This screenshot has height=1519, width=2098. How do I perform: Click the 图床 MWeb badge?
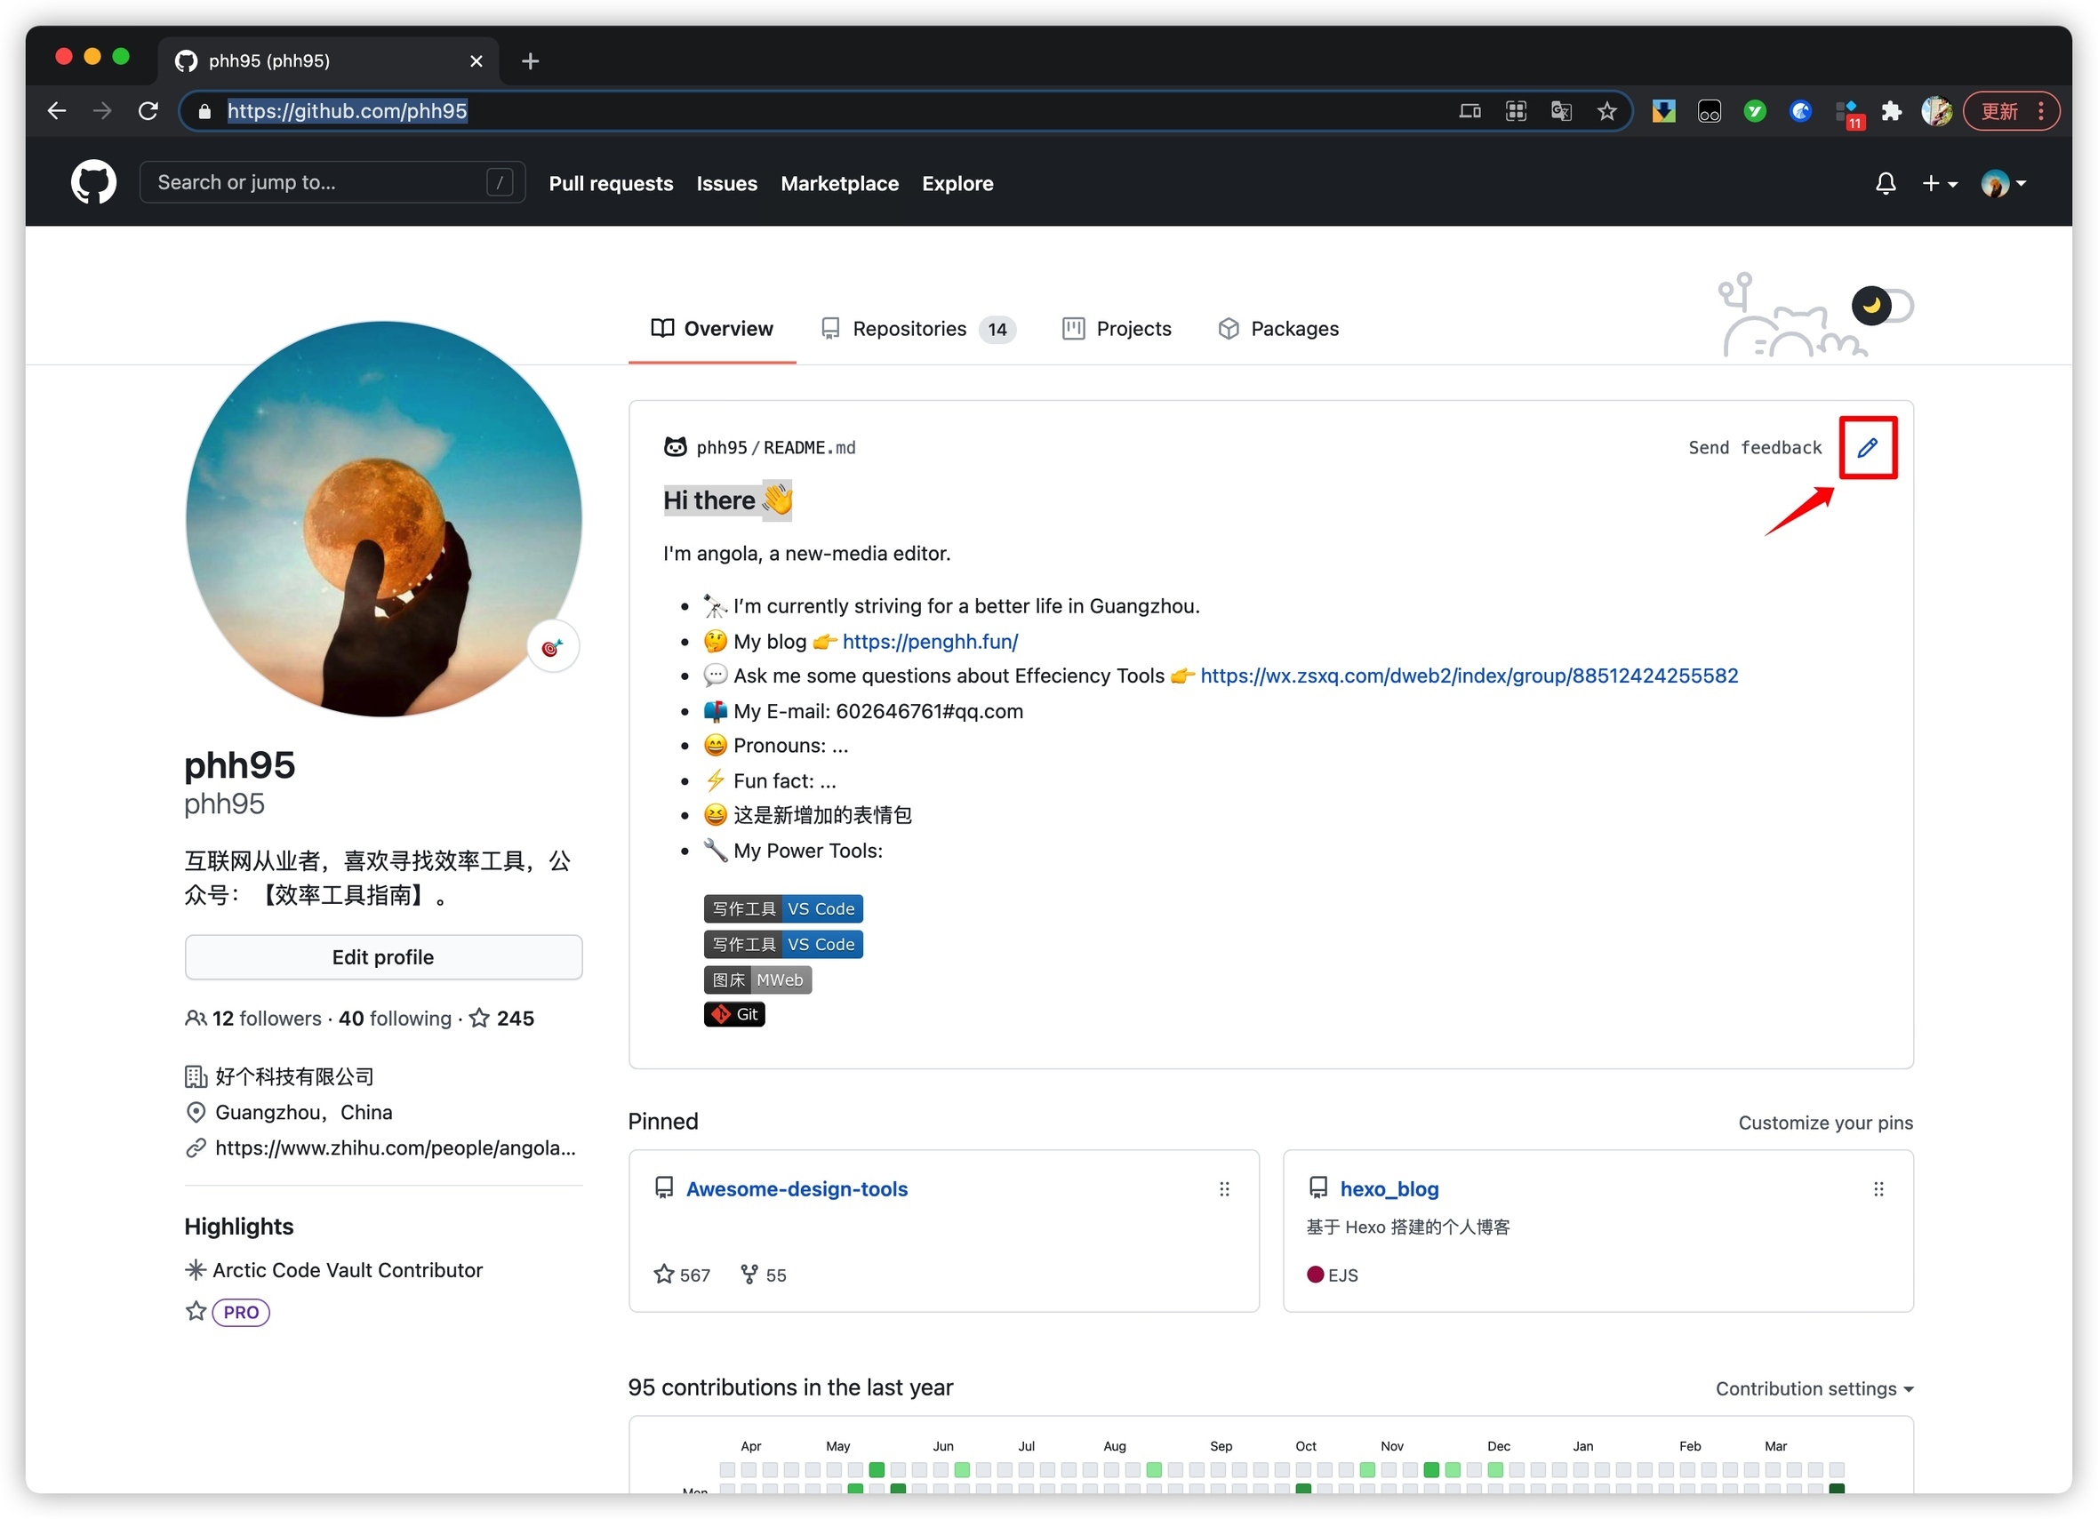coord(757,979)
